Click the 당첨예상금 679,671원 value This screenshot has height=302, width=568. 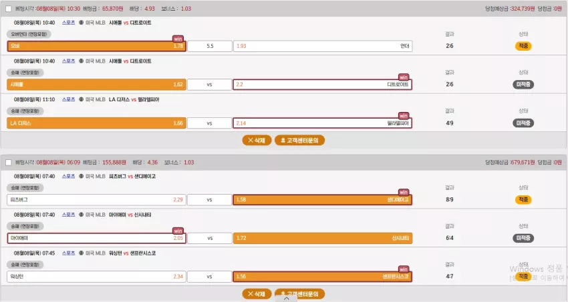[523, 163]
